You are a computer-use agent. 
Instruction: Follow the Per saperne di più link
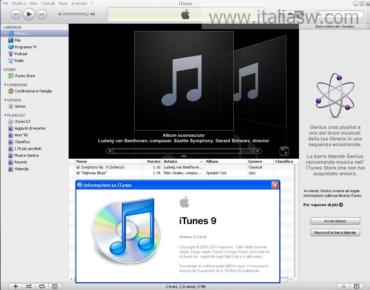coord(323,205)
